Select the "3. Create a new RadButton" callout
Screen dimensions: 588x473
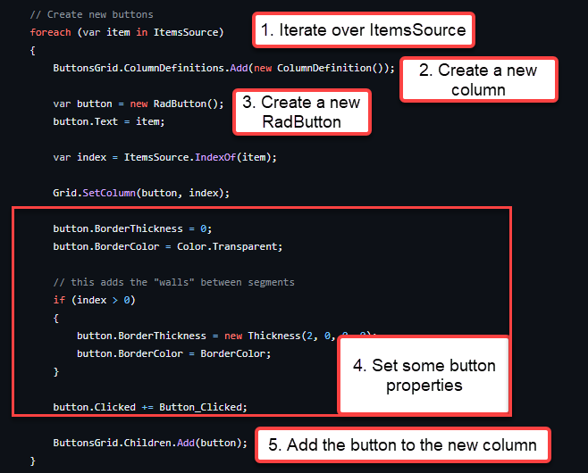tap(301, 112)
